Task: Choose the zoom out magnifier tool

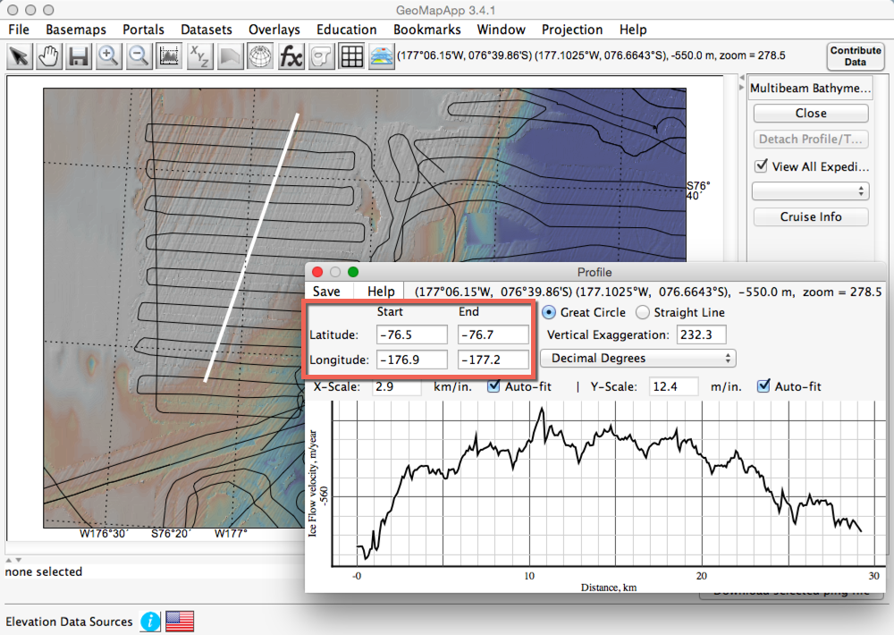Action: pyautogui.click(x=139, y=56)
